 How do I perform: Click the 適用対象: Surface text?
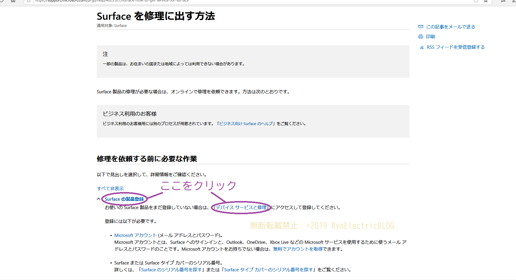pos(112,26)
